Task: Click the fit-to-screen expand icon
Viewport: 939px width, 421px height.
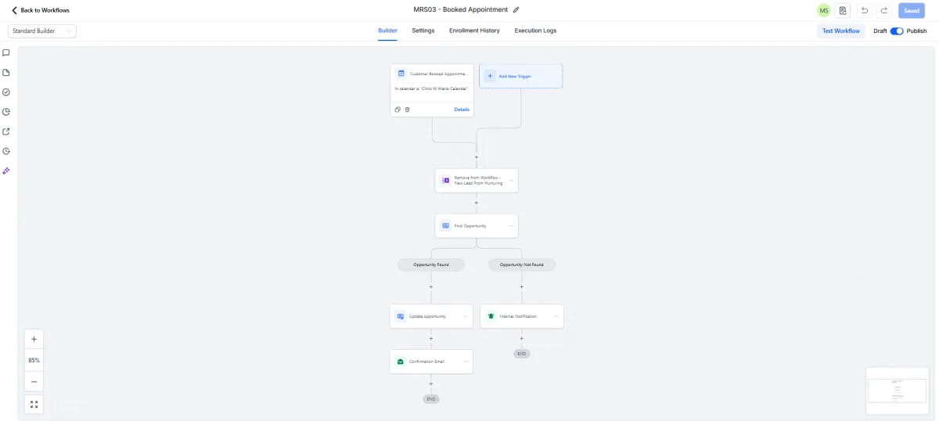Action: (x=34, y=404)
